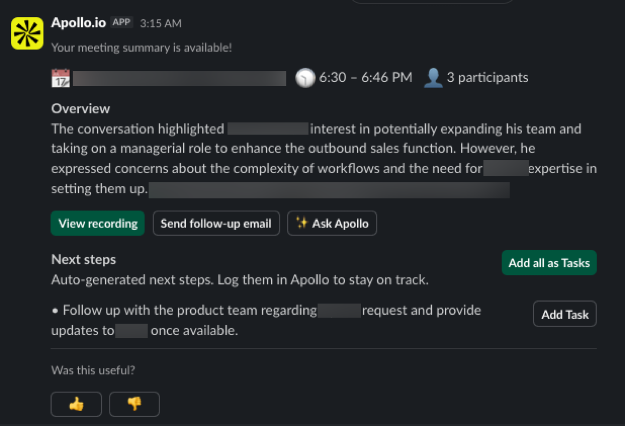625x426 pixels.
Task: Open Ask Apollo assistant
Action: [x=332, y=224]
